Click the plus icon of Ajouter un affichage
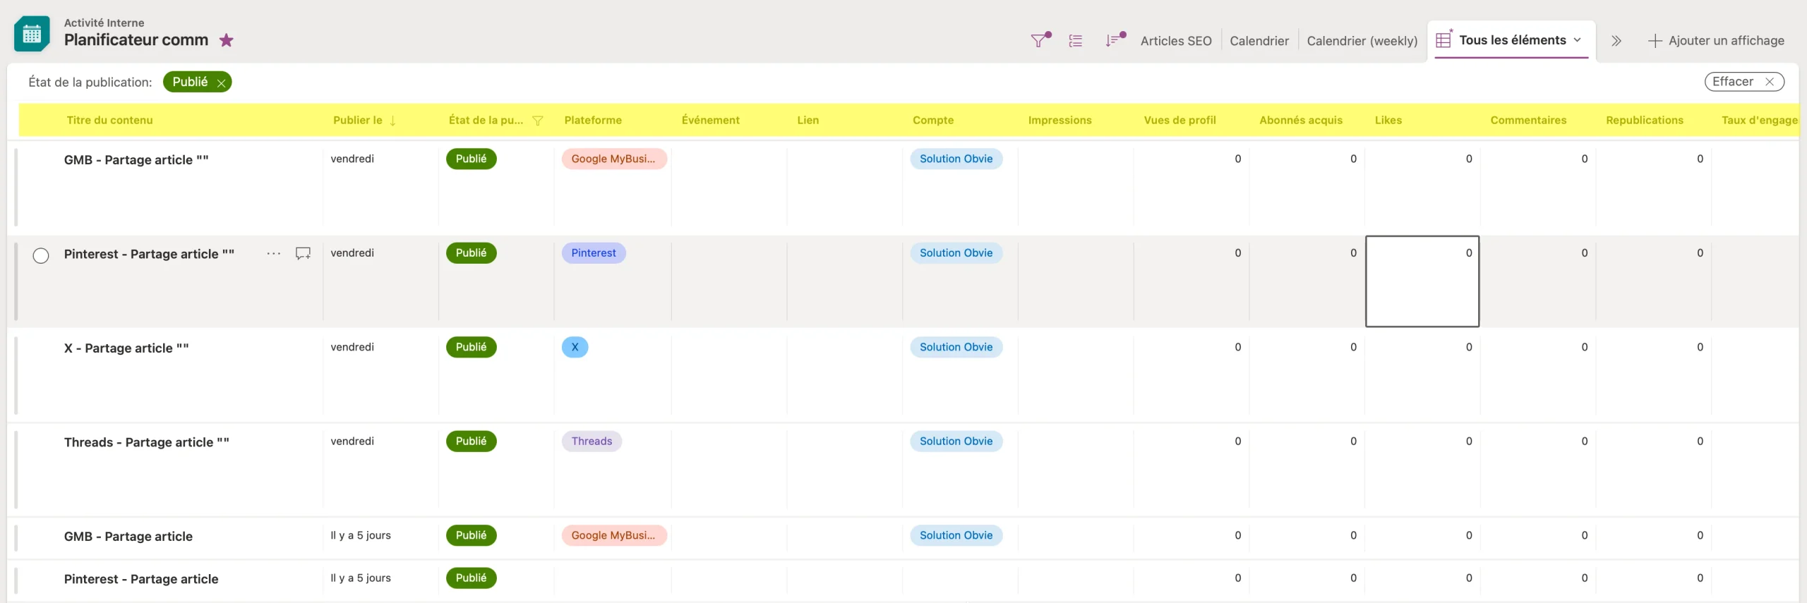The width and height of the screenshot is (1807, 603). click(x=1655, y=41)
